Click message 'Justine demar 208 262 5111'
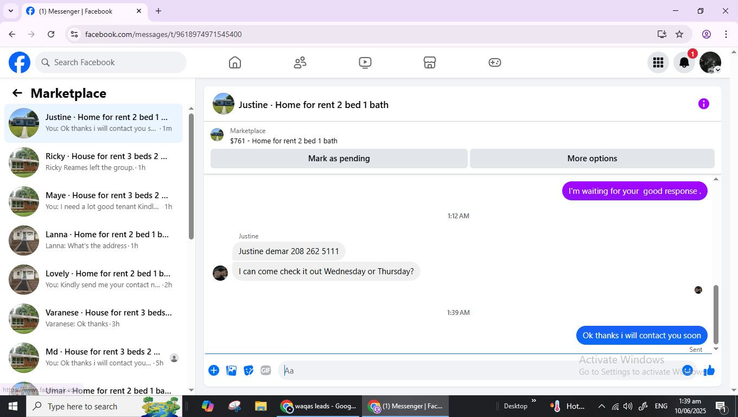738x417 pixels. click(289, 251)
